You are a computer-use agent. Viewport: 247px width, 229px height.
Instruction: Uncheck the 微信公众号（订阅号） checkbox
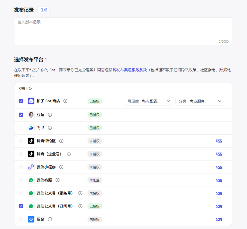pyautogui.click(x=21, y=206)
